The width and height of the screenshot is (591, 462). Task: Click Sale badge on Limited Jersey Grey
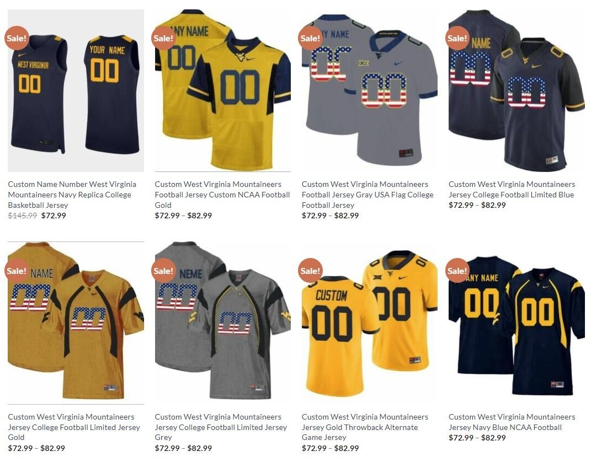coord(163,271)
